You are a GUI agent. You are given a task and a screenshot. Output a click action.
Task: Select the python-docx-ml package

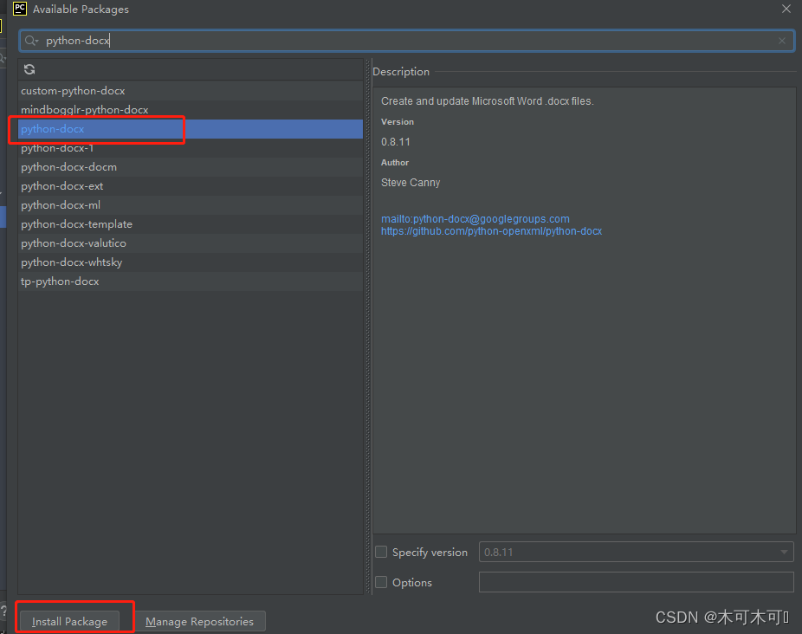61,204
